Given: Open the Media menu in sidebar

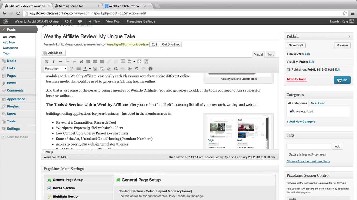Looking at the screenshot, I should pos(11,61).
